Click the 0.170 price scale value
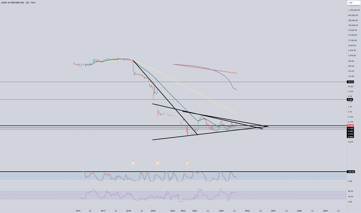361x213 pixels. click(x=351, y=122)
